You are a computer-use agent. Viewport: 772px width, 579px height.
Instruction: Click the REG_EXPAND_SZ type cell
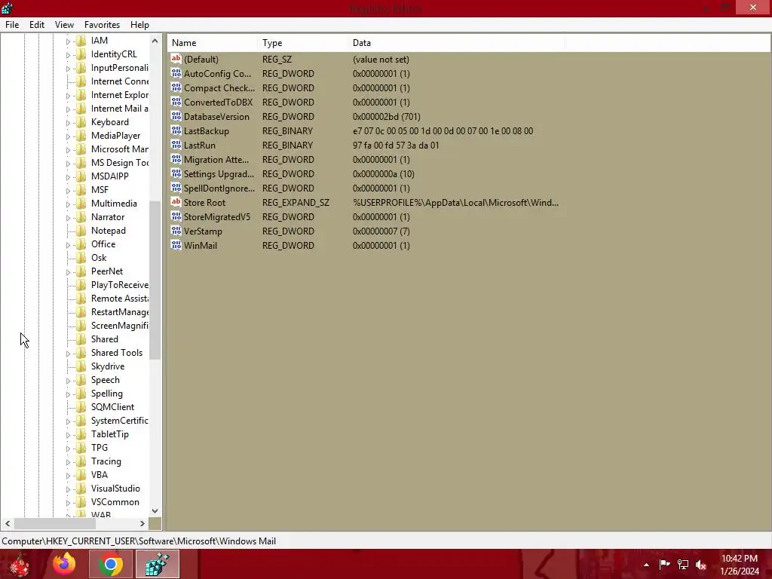tap(296, 202)
